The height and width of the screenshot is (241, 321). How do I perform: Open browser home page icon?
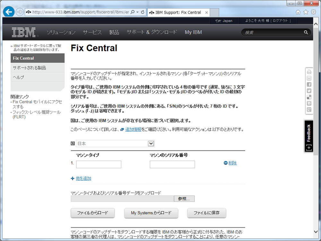click(298, 12)
